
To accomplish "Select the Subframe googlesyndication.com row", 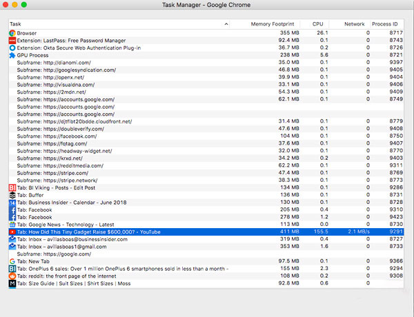I will pos(206,70).
